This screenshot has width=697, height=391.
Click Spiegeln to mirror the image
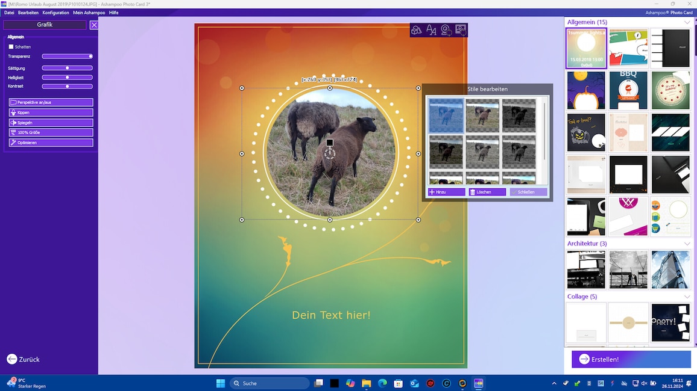point(51,123)
